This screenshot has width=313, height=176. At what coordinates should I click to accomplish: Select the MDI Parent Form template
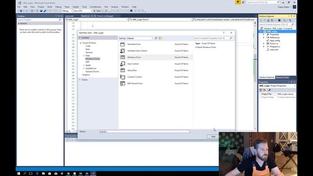pos(156,84)
